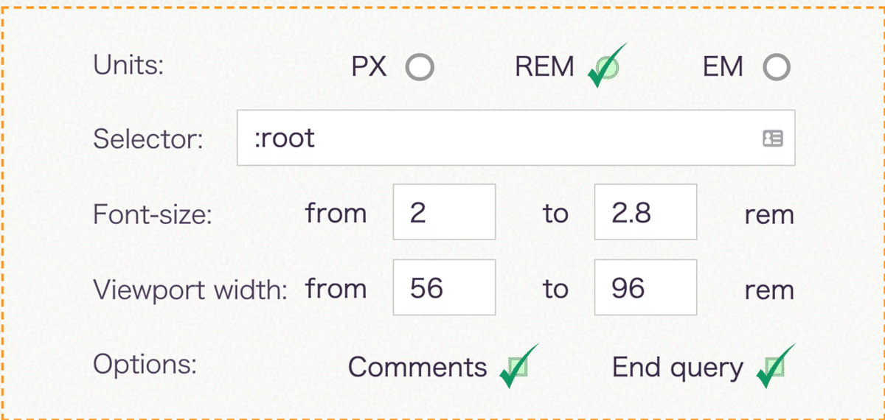
Task: Click the End query label text
Action: [x=677, y=367]
